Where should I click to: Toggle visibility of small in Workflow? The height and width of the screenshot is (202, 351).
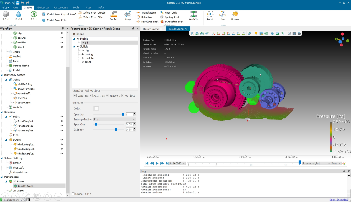[x=62, y=47]
